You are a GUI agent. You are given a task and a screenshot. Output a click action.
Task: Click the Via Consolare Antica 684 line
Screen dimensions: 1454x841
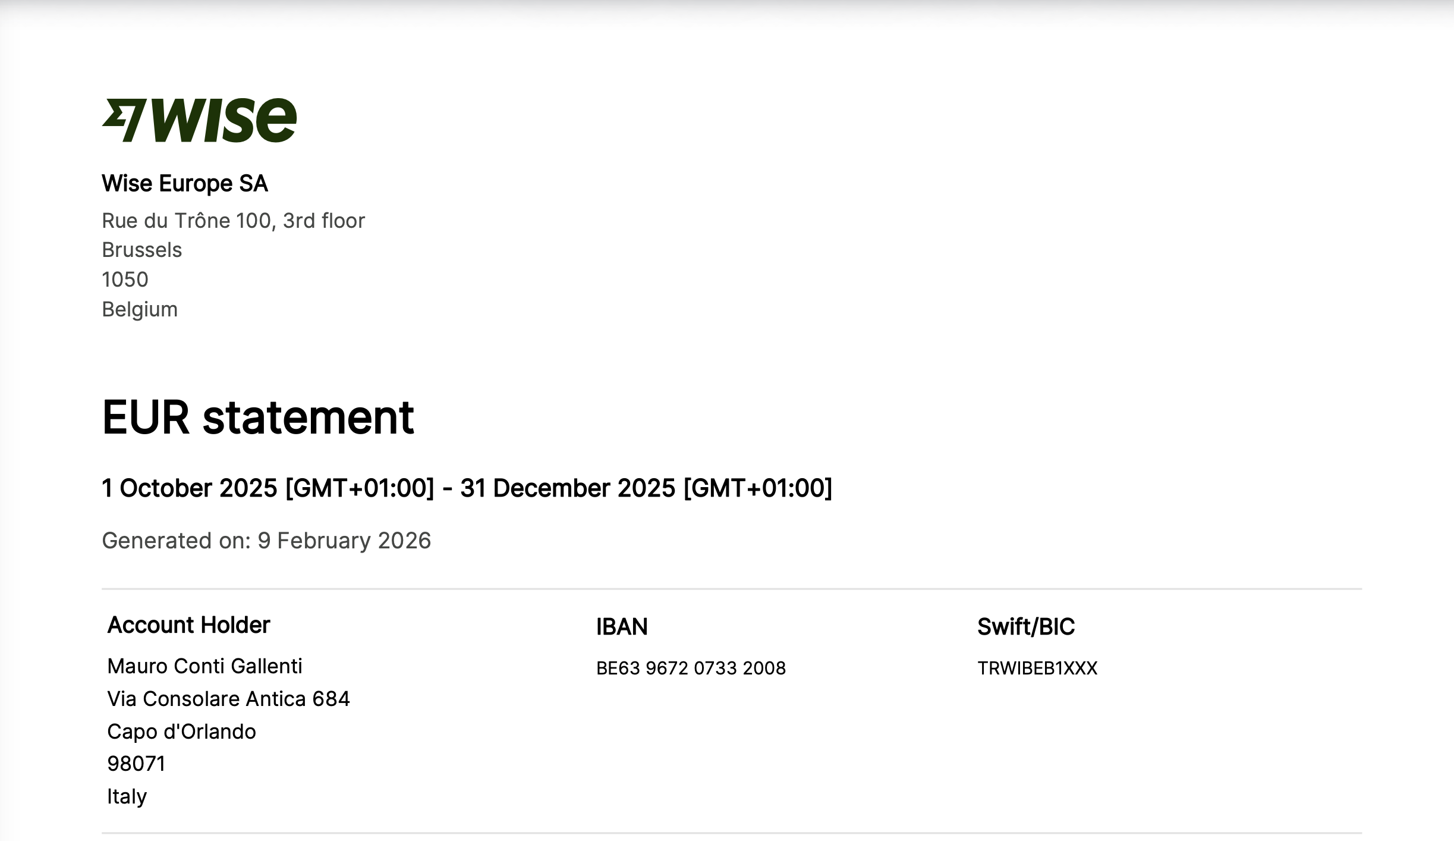pos(228,699)
